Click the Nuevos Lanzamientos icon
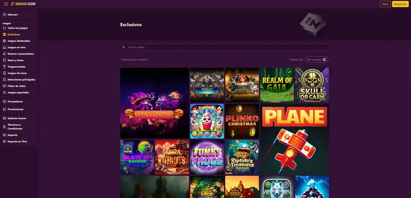 [4, 54]
